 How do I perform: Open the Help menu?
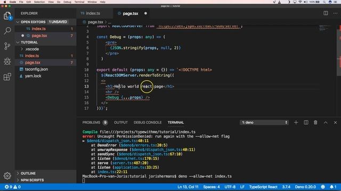point(103,2)
